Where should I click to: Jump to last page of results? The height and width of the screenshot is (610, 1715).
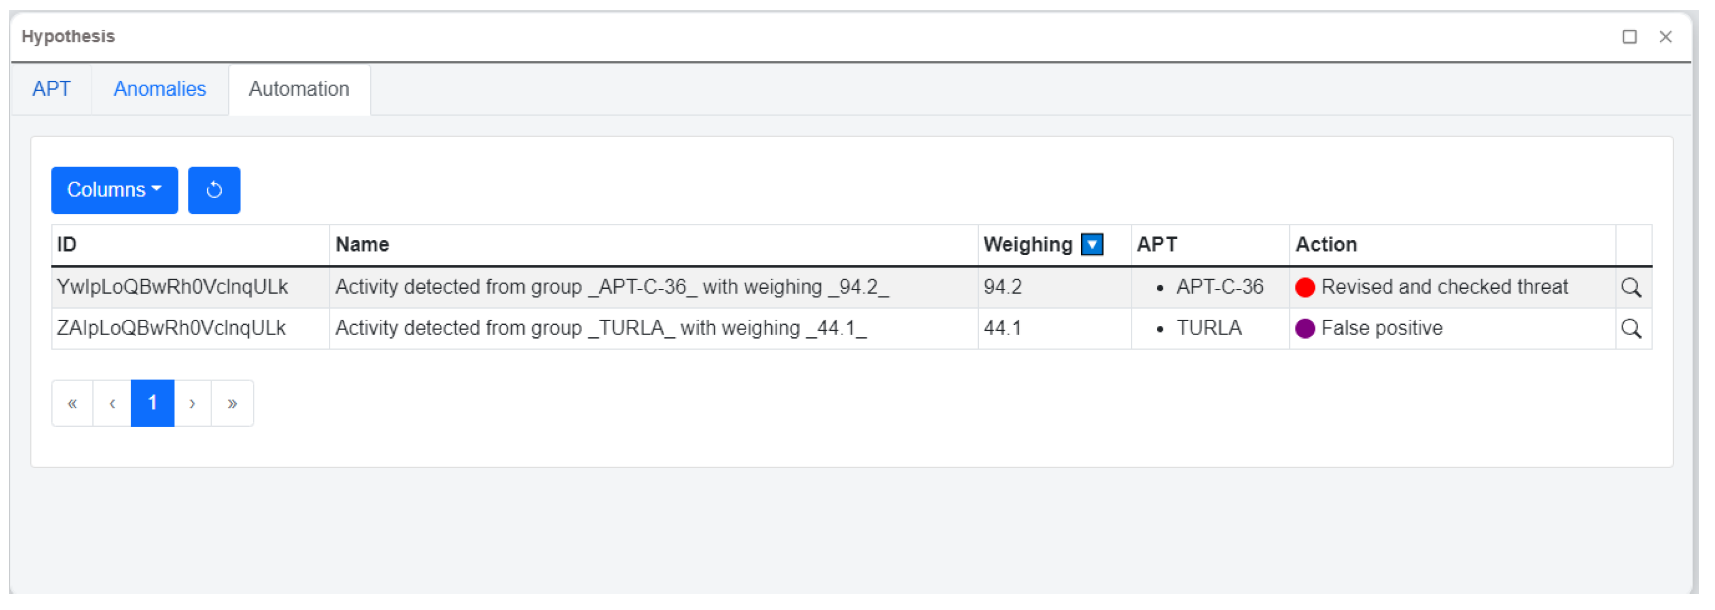click(232, 403)
